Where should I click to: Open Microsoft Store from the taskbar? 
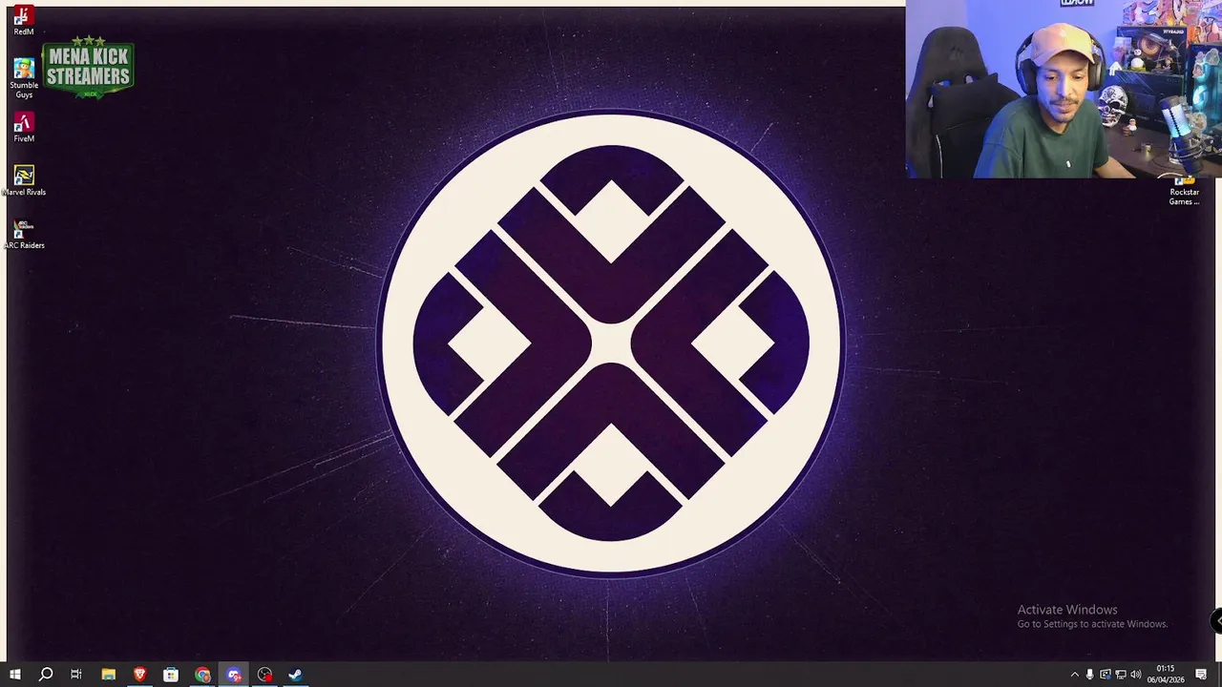pos(171,675)
